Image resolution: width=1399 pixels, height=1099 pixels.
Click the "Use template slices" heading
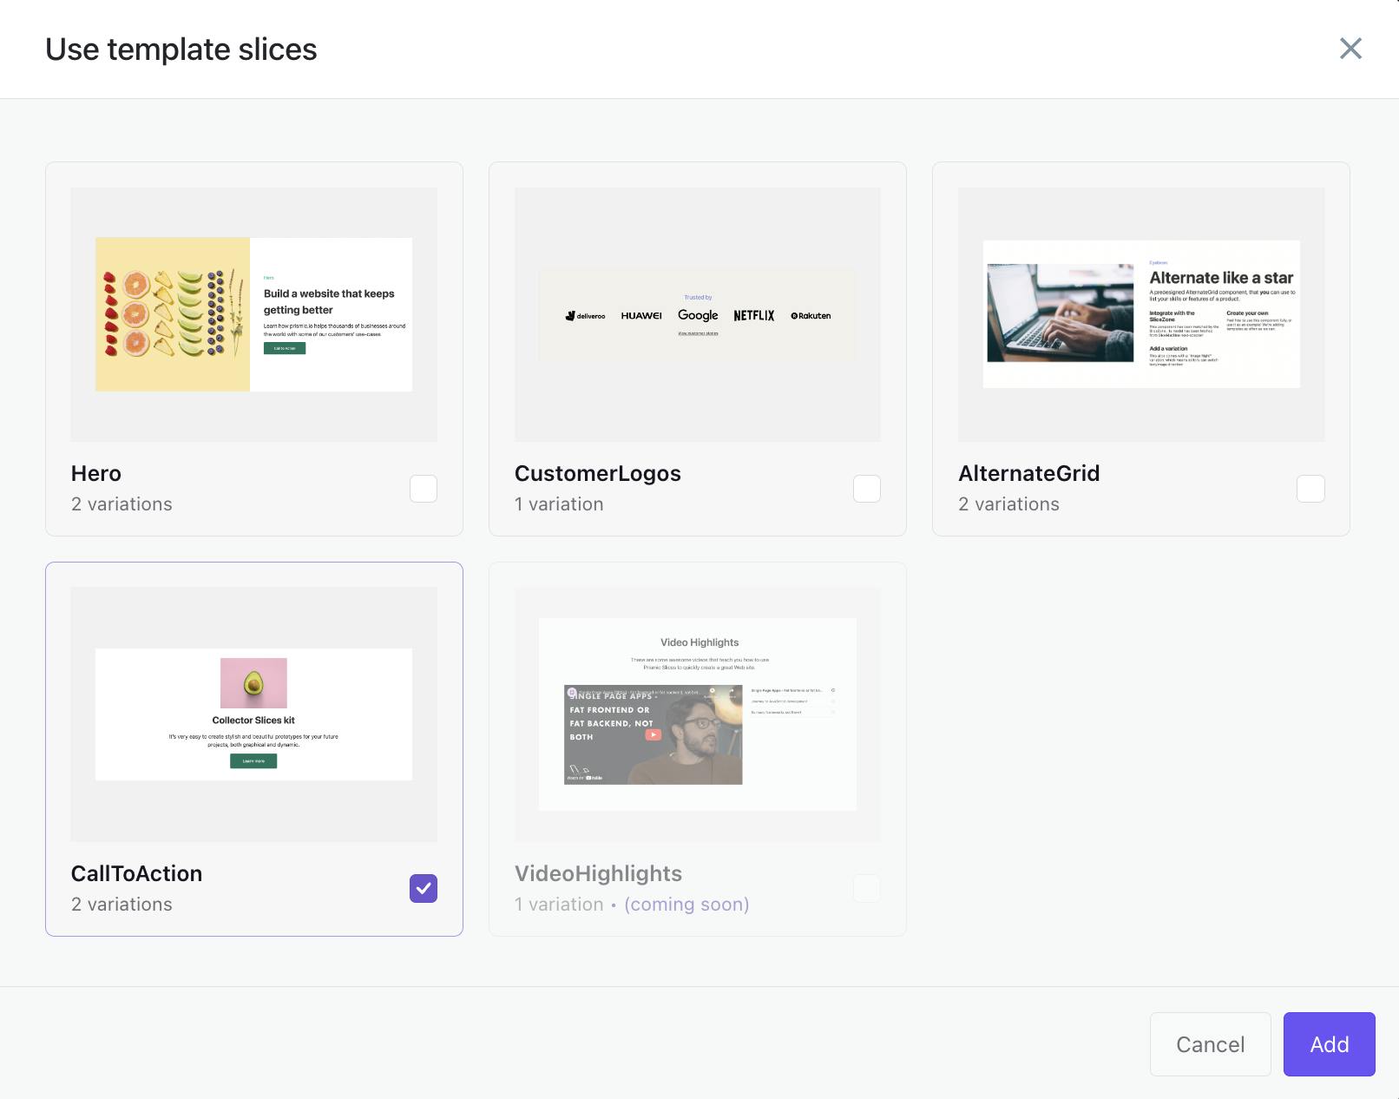(x=181, y=49)
